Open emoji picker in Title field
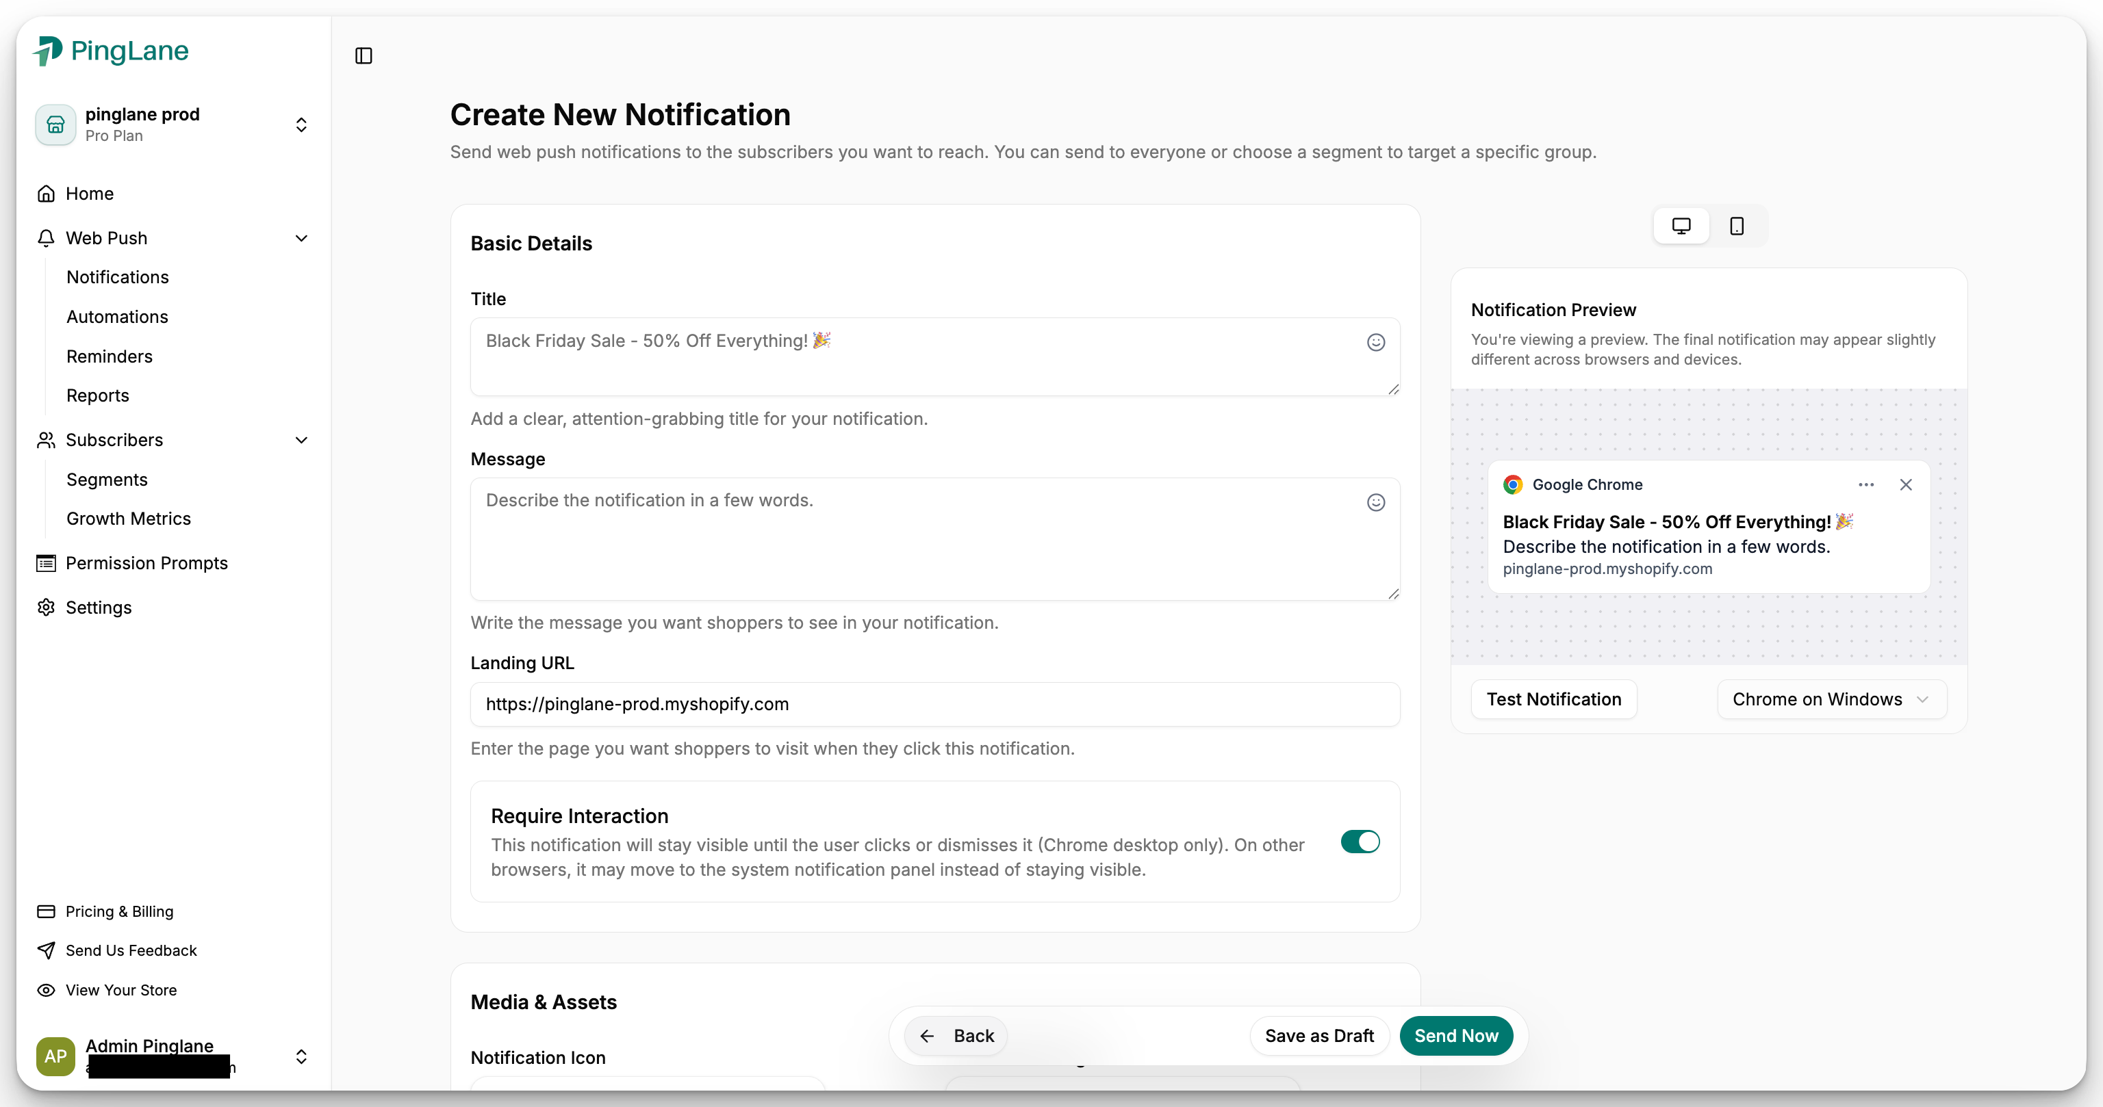The height and width of the screenshot is (1107, 2103). point(1375,343)
